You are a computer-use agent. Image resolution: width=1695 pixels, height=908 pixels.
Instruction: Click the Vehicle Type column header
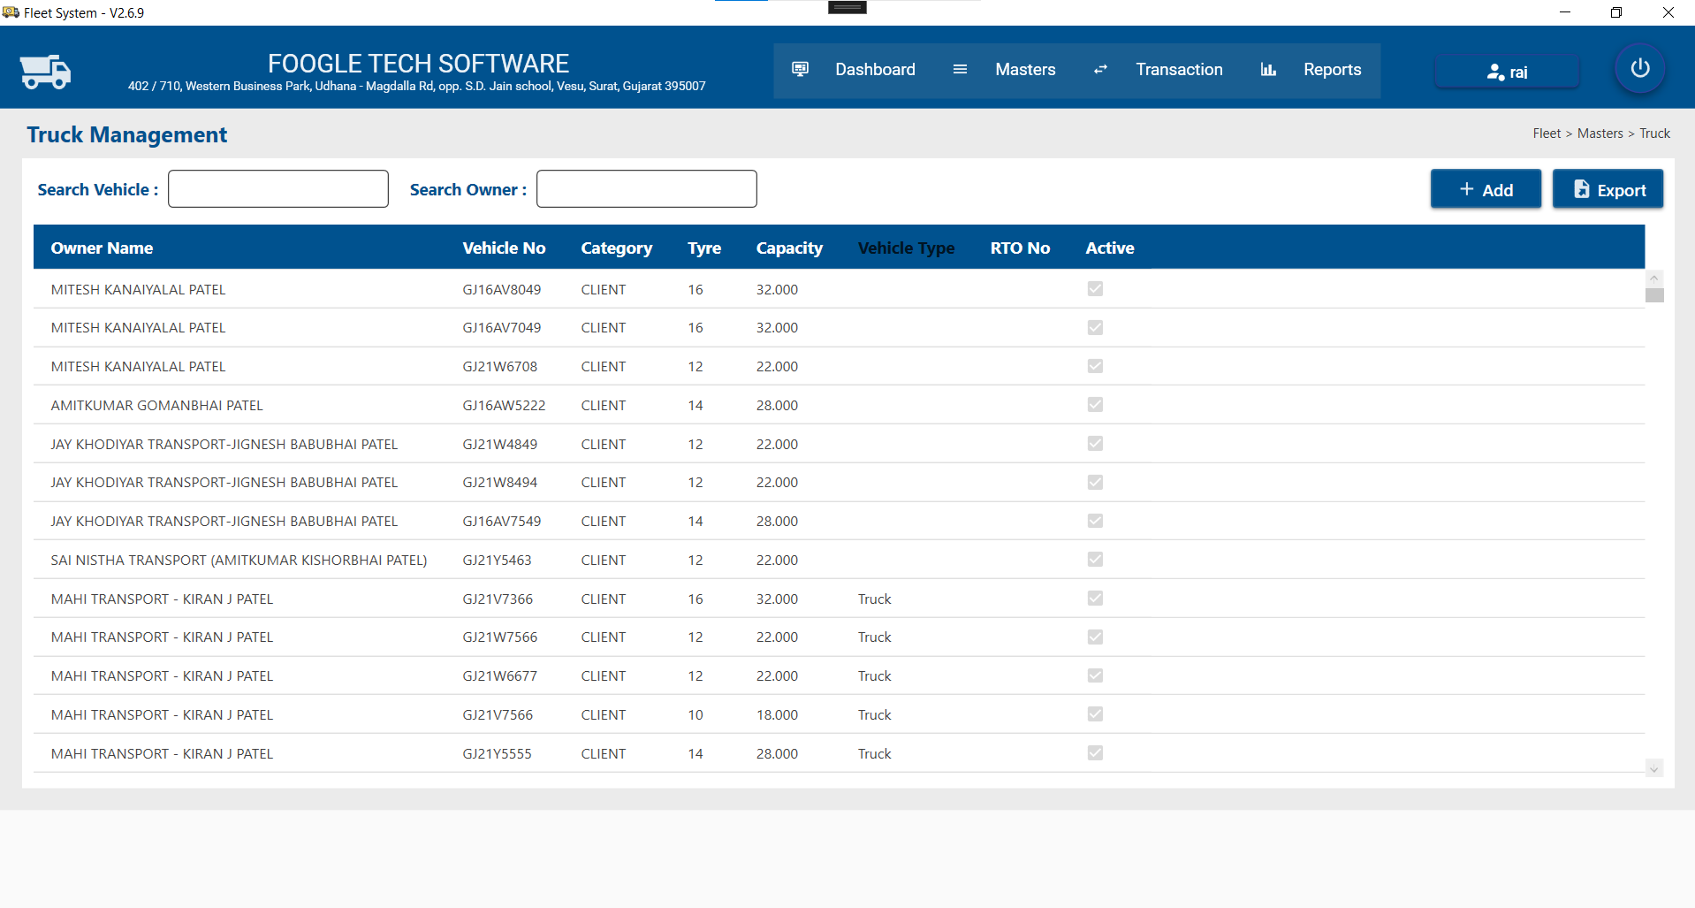tap(906, 248)
